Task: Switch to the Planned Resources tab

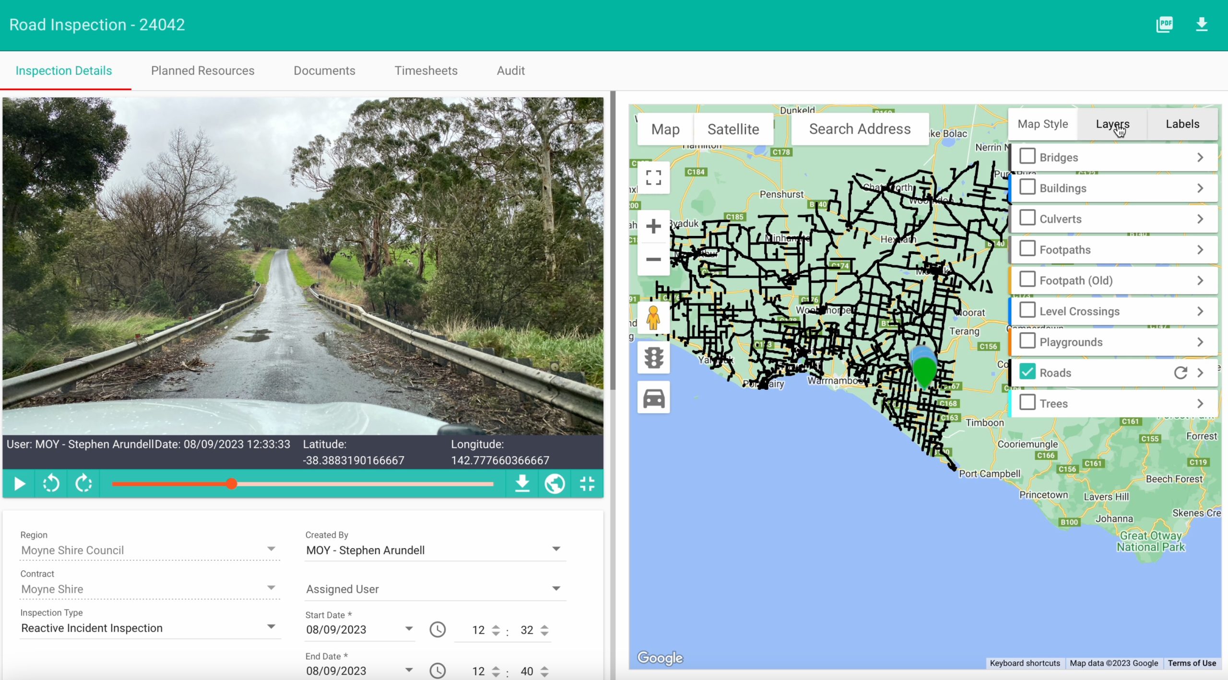Action: tap(202, 70)
